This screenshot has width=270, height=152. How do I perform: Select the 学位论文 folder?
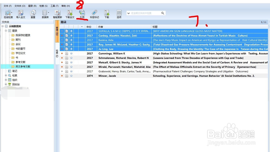[x=20, y=53]
